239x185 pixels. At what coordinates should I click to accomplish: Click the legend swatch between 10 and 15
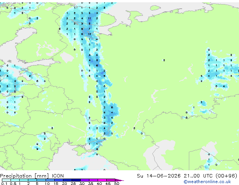point(50,180)
